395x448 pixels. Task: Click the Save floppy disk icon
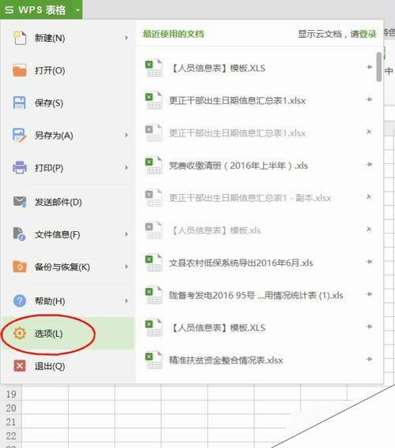tap(20, 103)
